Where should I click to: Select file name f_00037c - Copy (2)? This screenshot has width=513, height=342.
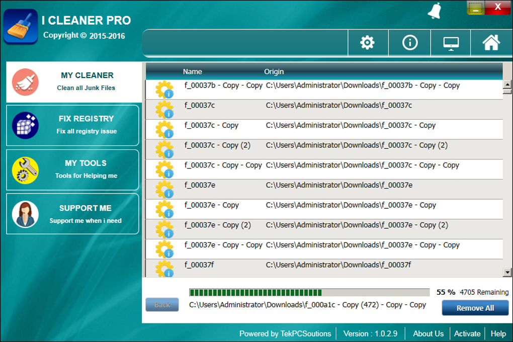(x=217, y=145)
